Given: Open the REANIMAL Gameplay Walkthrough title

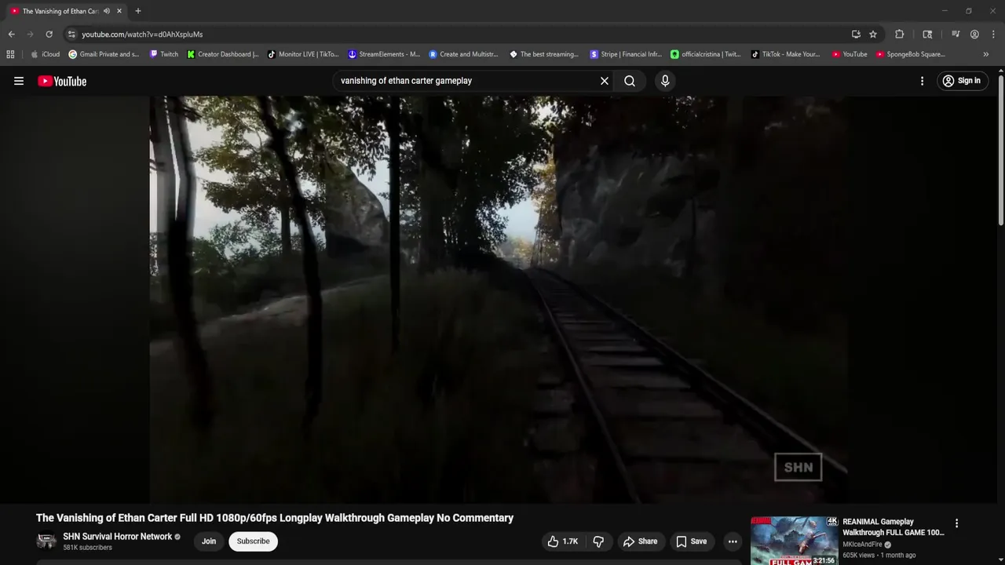Looking at the screenshot, I should pyautogui.click(x=894, y=527).
